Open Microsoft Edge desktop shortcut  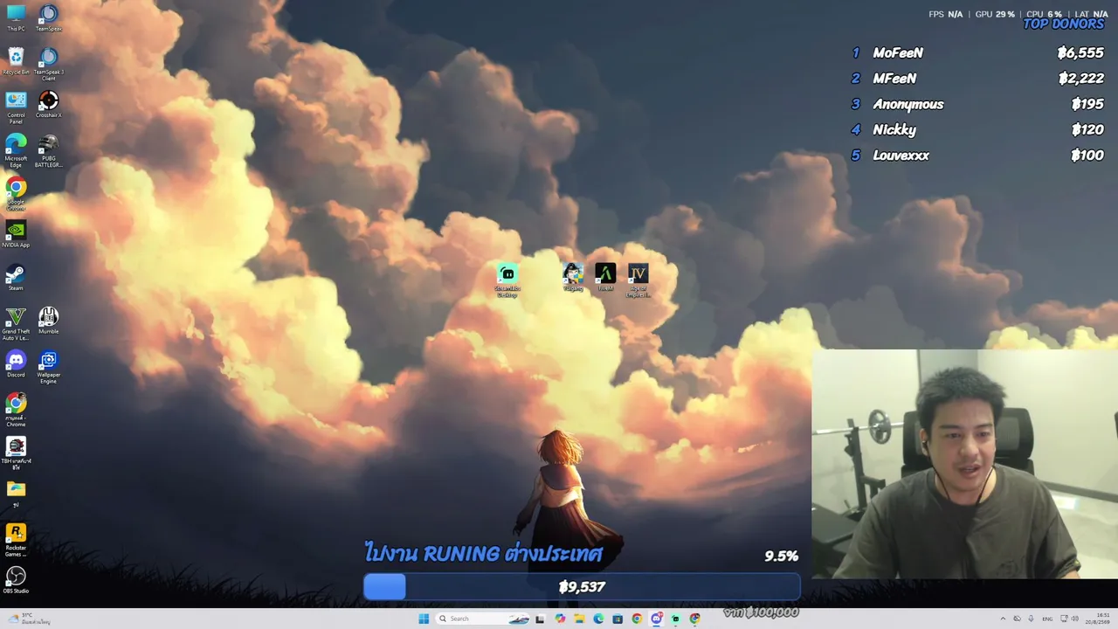coord(16,150)
